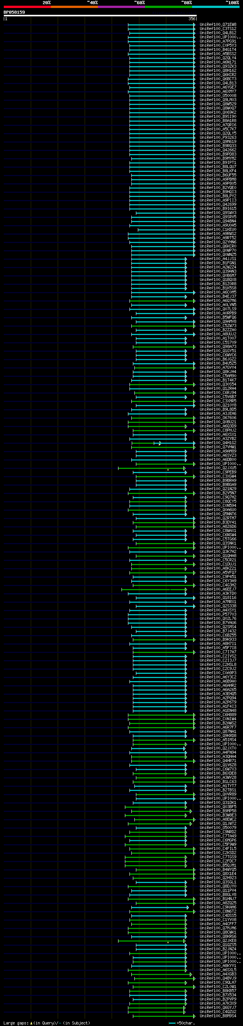243x1026 pixels.
Task: Click the UniRef100_Q5NNT6 label
Action: pos(218,514)
